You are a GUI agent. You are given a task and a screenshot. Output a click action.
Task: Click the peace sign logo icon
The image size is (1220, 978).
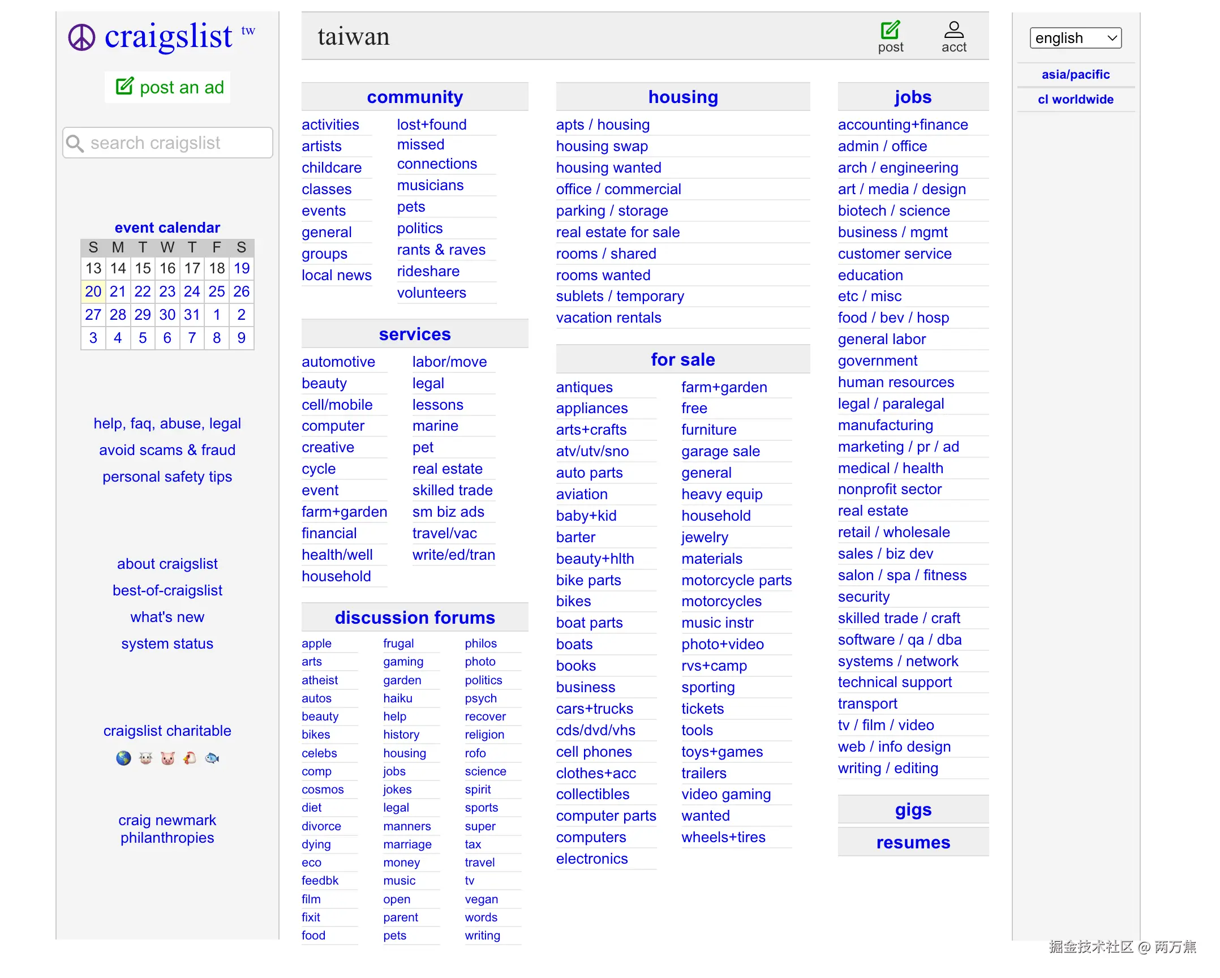(81, 37)
